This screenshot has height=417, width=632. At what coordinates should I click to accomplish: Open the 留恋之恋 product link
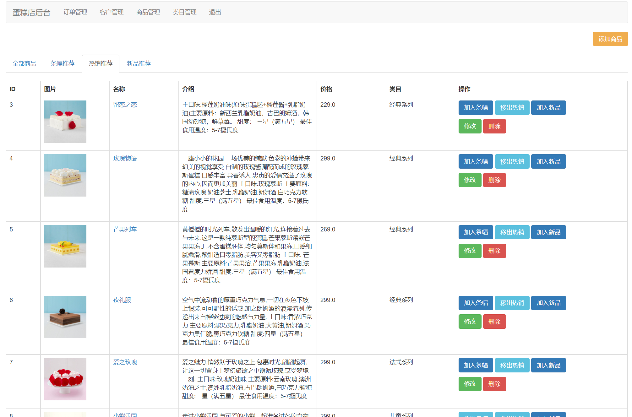pos(125,105)
